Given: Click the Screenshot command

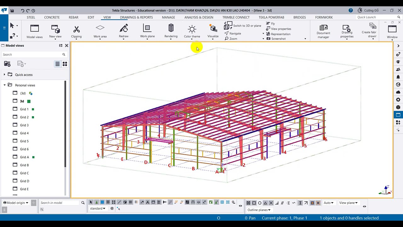Looking at the screenshot, I should (x=276, y=39).
